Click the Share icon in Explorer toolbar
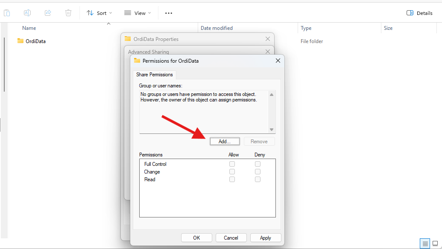This screenshot has width=442, height=249. 48,13
